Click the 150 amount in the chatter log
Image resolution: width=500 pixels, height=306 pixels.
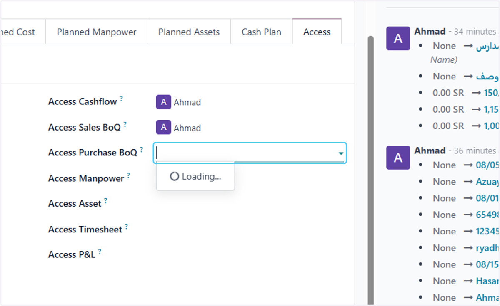click(492, 93)
